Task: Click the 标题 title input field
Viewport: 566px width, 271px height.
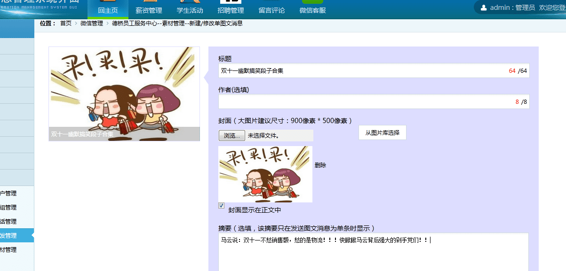Action: click(x=374, y=70)
